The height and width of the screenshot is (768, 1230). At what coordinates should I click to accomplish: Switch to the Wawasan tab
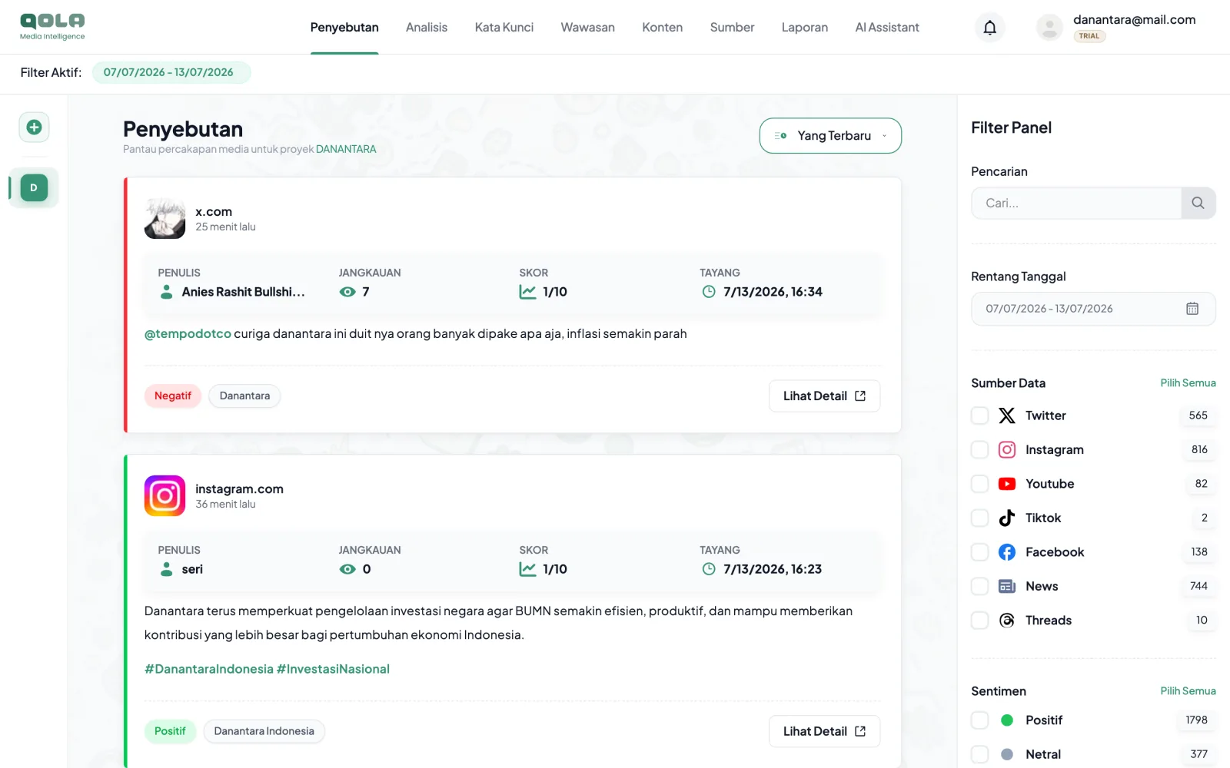[x=588, y=28]
